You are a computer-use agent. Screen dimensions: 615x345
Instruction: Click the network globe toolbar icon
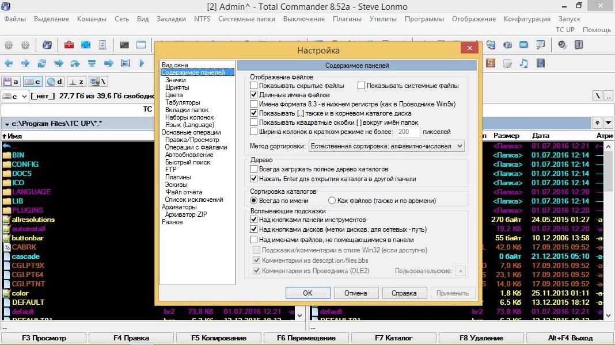[491, 45]
